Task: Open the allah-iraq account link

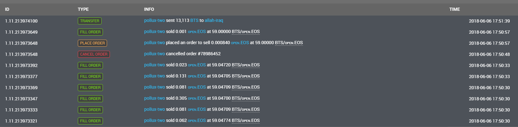Action: pyautogui.click(x=214, y=20)
